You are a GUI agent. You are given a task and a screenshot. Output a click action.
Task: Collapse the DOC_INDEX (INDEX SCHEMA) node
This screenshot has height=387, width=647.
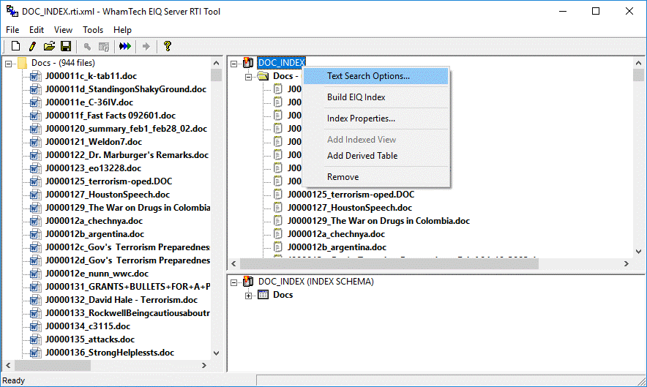click(x=234, y=282)
